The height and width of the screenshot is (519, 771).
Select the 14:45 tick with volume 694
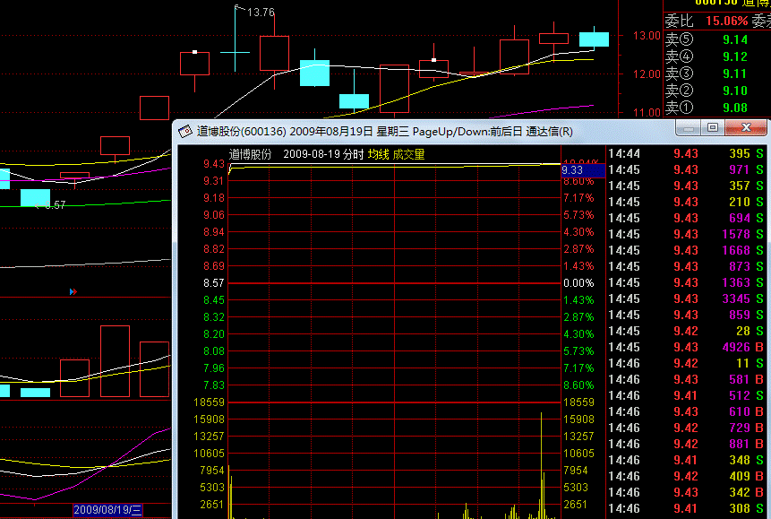(x=687, y=218)
